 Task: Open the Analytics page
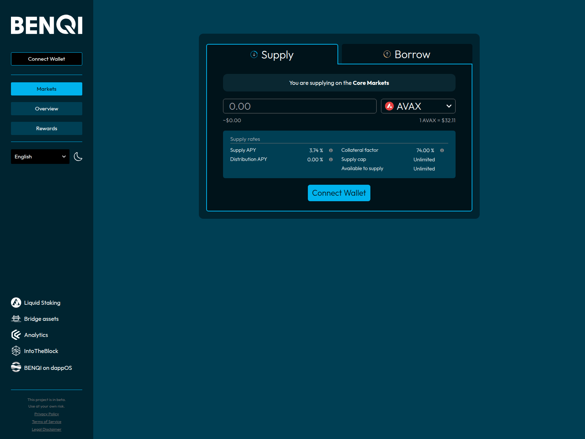[35, 335]
